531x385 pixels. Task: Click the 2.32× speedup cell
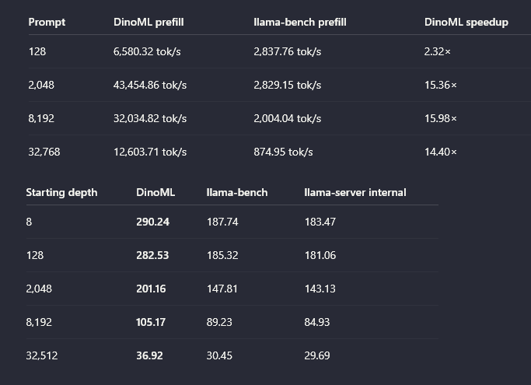coord(438,51)
